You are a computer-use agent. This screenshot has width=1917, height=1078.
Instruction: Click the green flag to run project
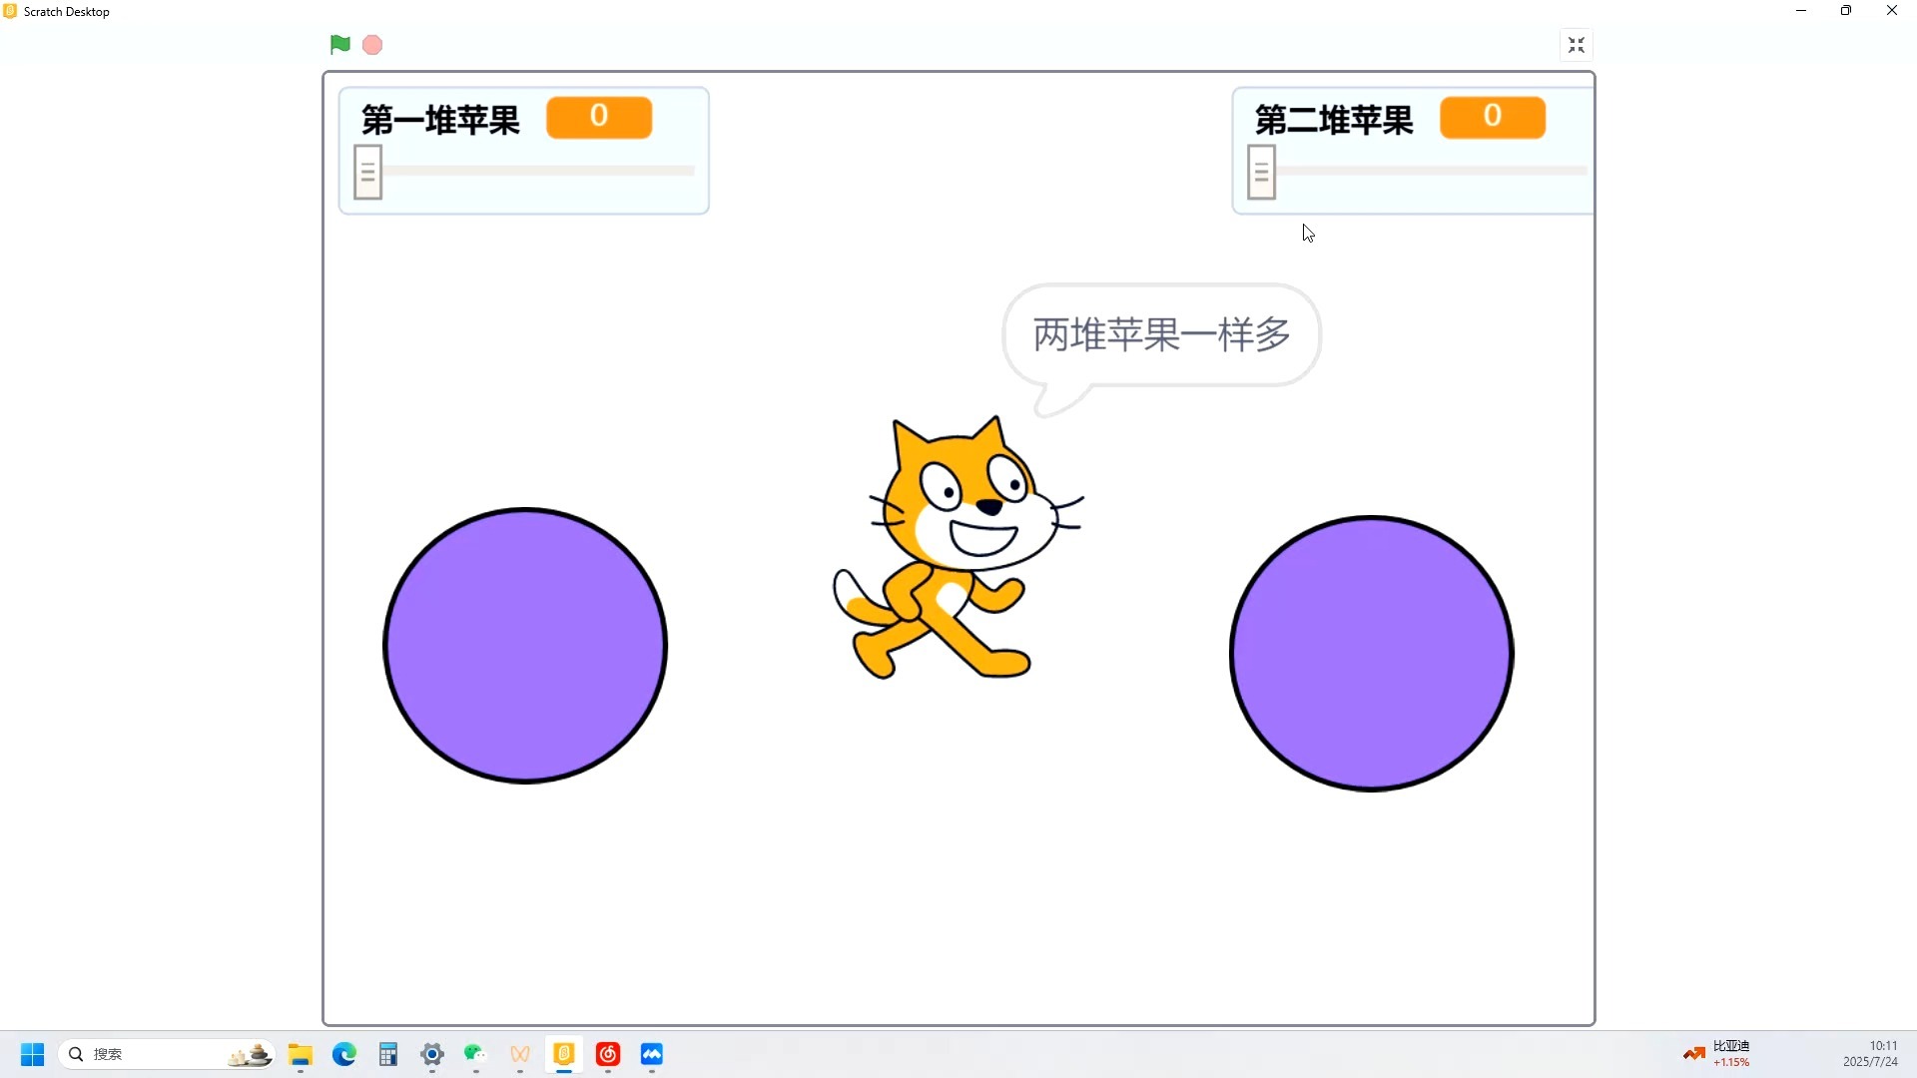click(339, 44)
